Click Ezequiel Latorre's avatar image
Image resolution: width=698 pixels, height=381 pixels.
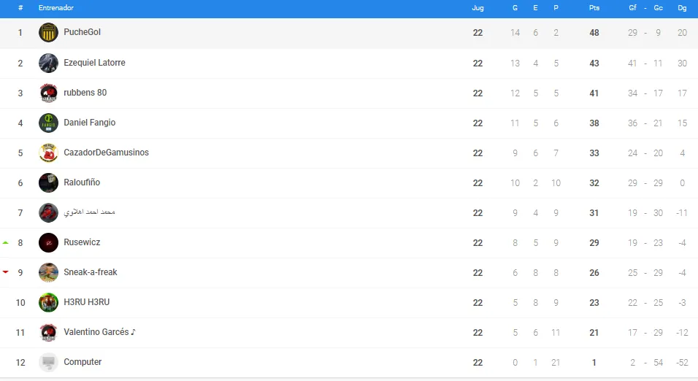click(x=48, y=64)
